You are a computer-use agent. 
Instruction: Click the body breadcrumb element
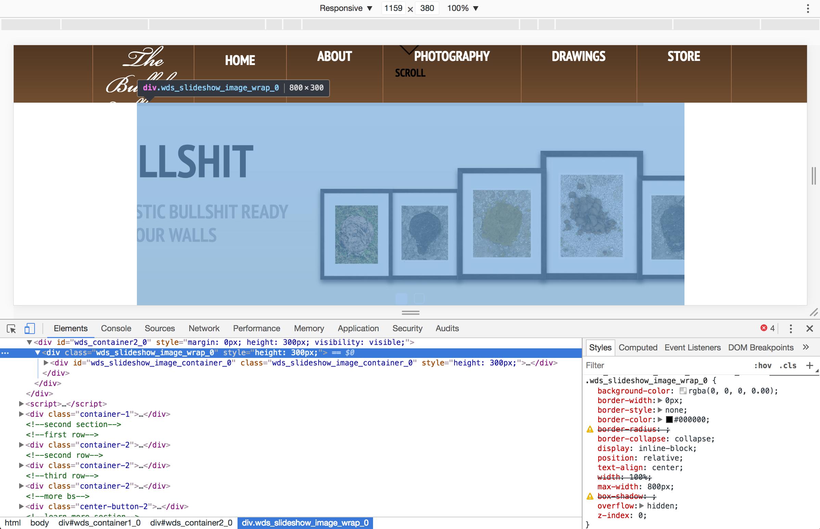click(x=39, y=523)
